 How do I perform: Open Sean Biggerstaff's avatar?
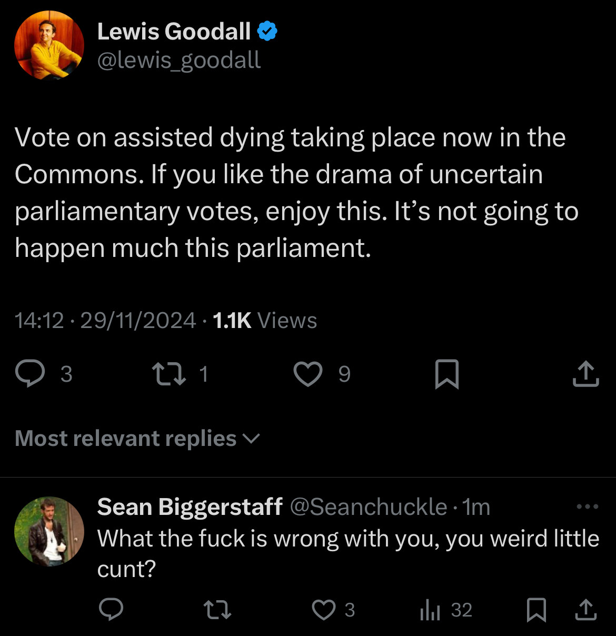point(49,531)
